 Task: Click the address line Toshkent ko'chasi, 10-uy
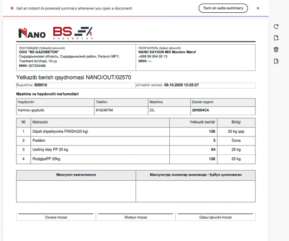[38, 61]
